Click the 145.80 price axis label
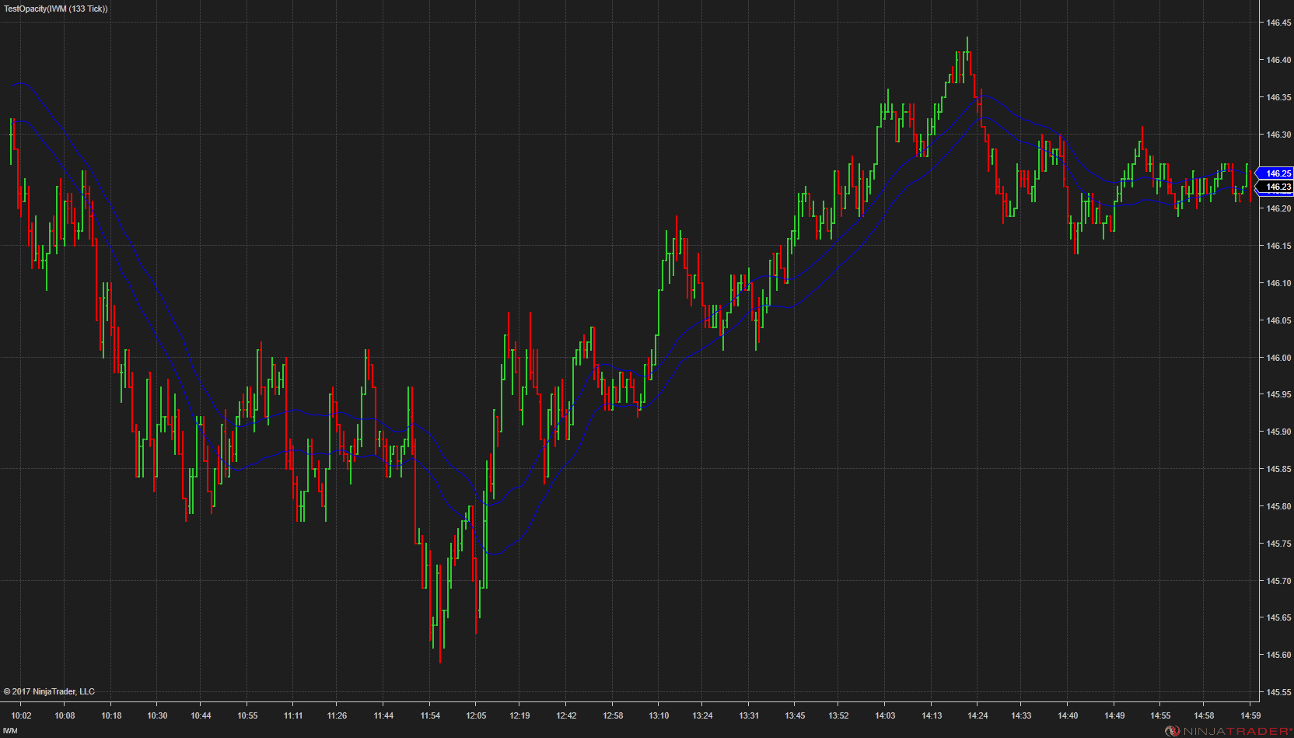This screenshot has height=738, width=1294. click(1278, 506)
